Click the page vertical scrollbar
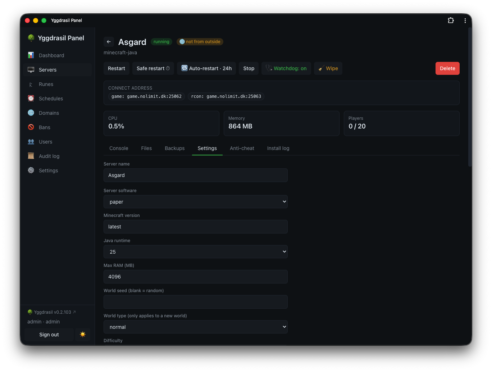The height and width of the screenshot is (372, 492). (470, 97)
